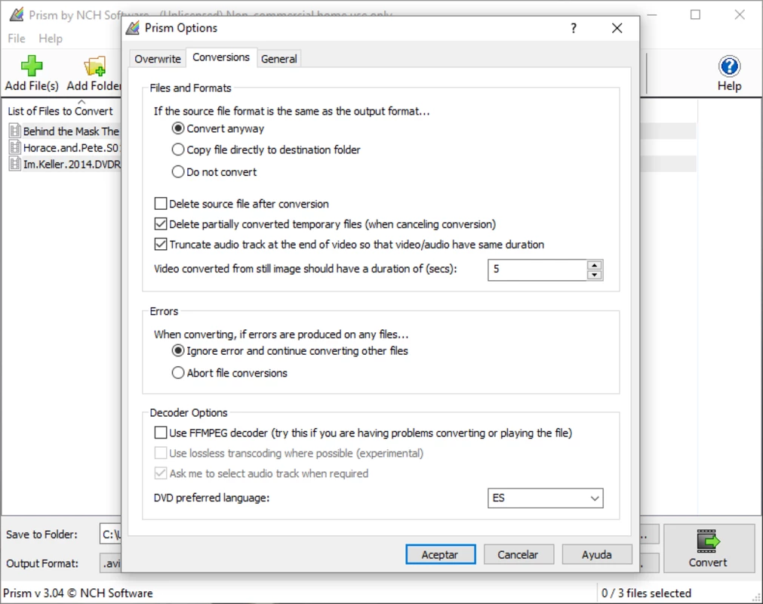763x604 pixels.
Task: Switch to the Conversions tab
Action: 221,57
